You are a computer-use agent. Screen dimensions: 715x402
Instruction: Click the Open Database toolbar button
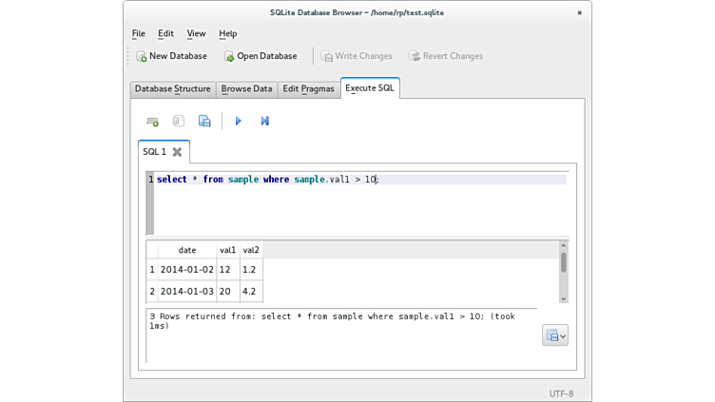[261, 56]
